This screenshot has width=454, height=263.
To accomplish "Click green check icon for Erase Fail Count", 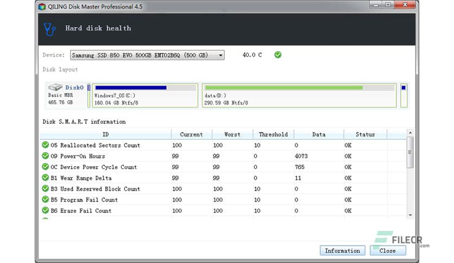I will 45,210.
